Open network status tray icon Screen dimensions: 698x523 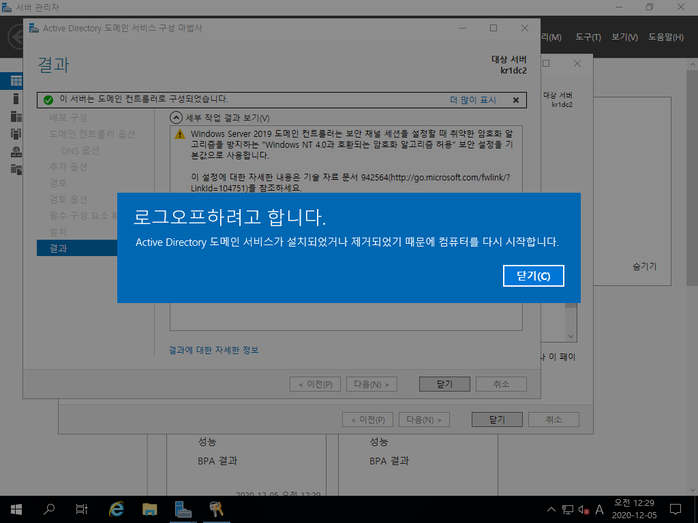tap(568, 509)
